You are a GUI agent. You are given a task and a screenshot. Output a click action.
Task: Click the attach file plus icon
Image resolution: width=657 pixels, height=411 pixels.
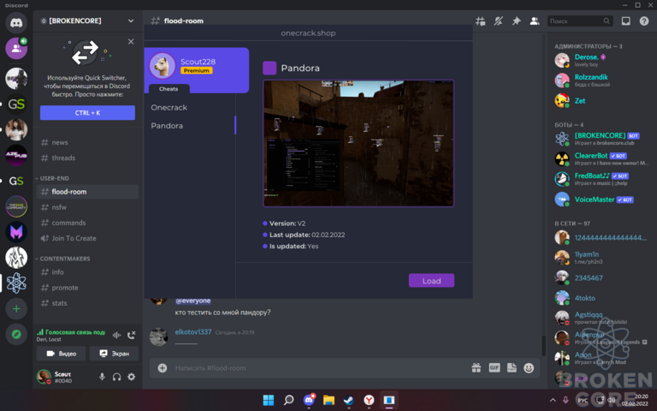pos(163,368)
